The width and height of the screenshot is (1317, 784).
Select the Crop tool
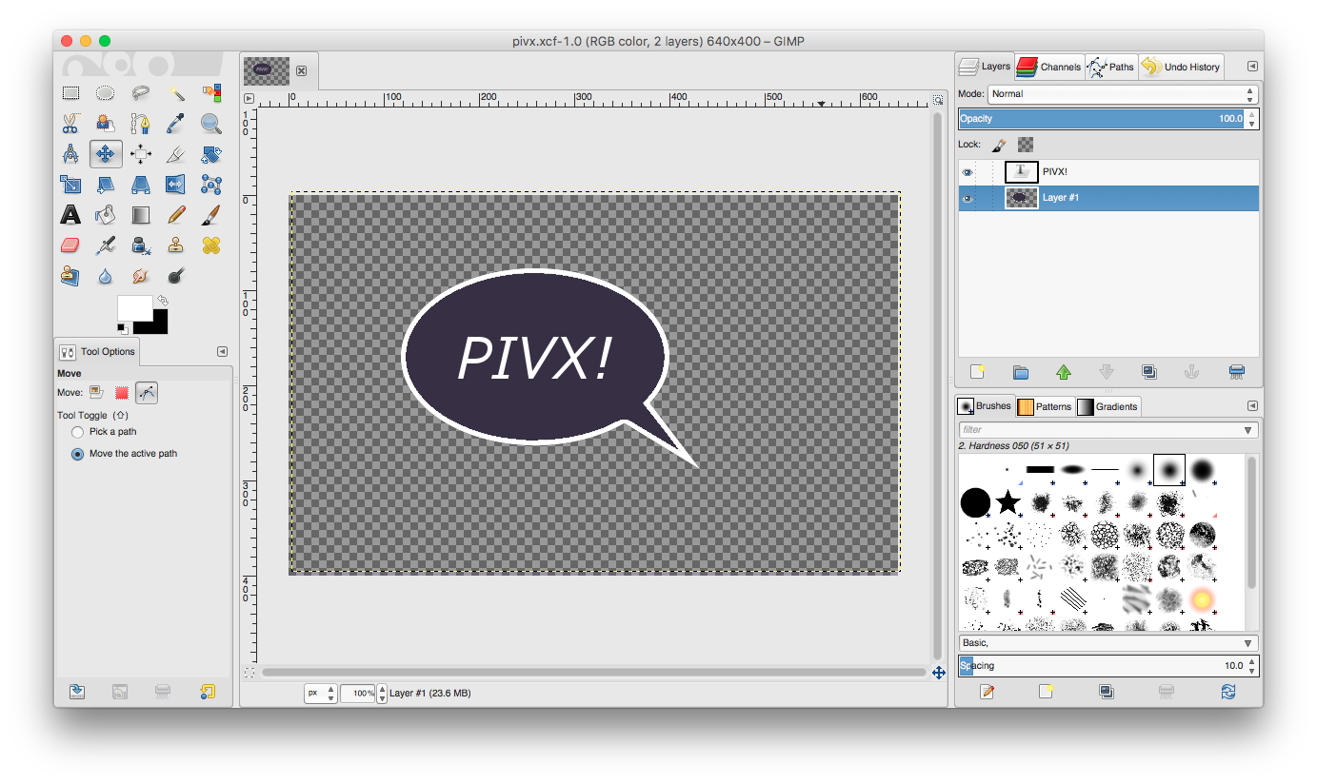(176, 154)
